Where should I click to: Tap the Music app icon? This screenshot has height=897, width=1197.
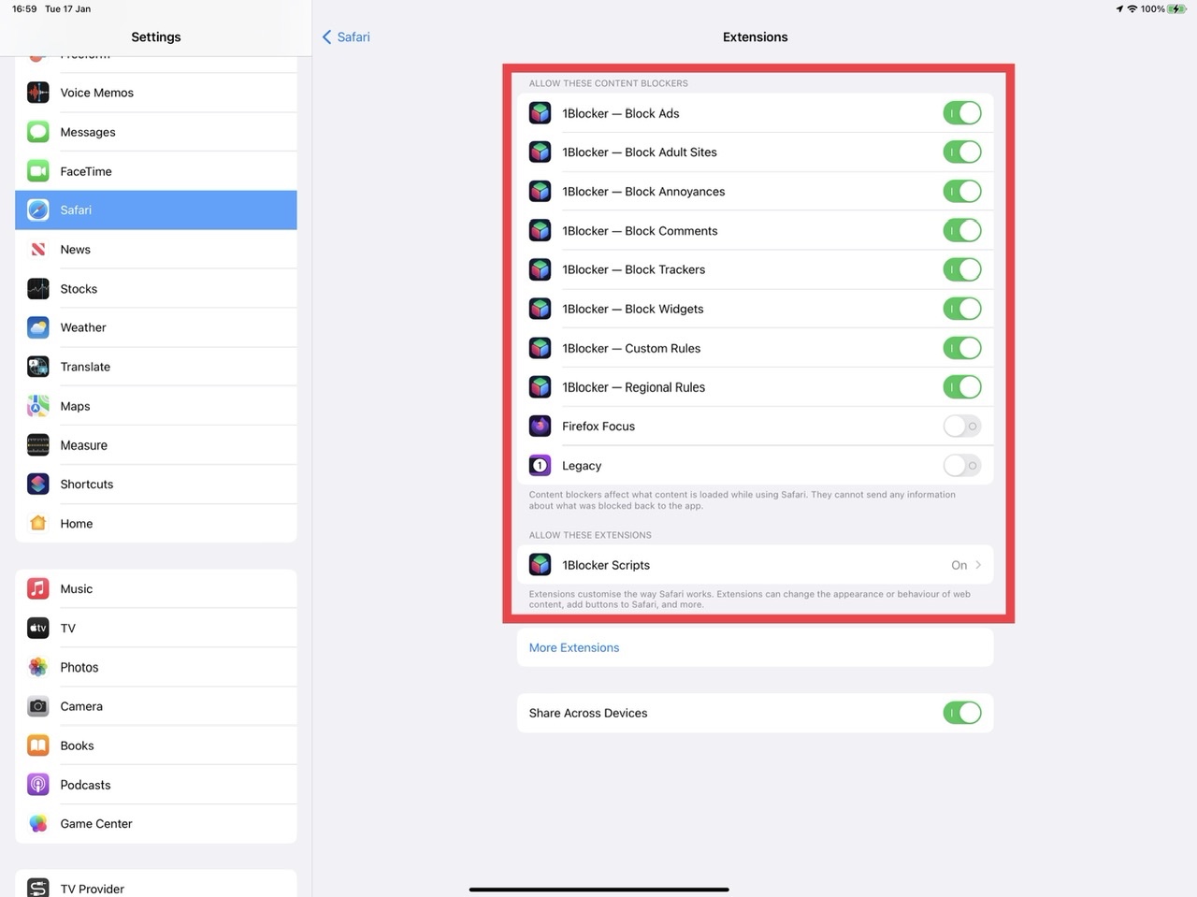point(38,588)
